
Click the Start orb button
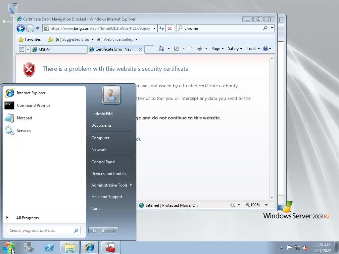(x=9, y=247)
